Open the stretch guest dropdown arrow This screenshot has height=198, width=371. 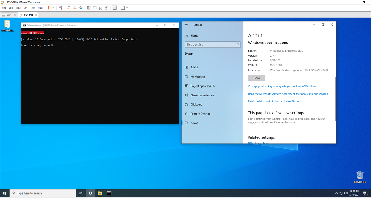tap(127, 8)
